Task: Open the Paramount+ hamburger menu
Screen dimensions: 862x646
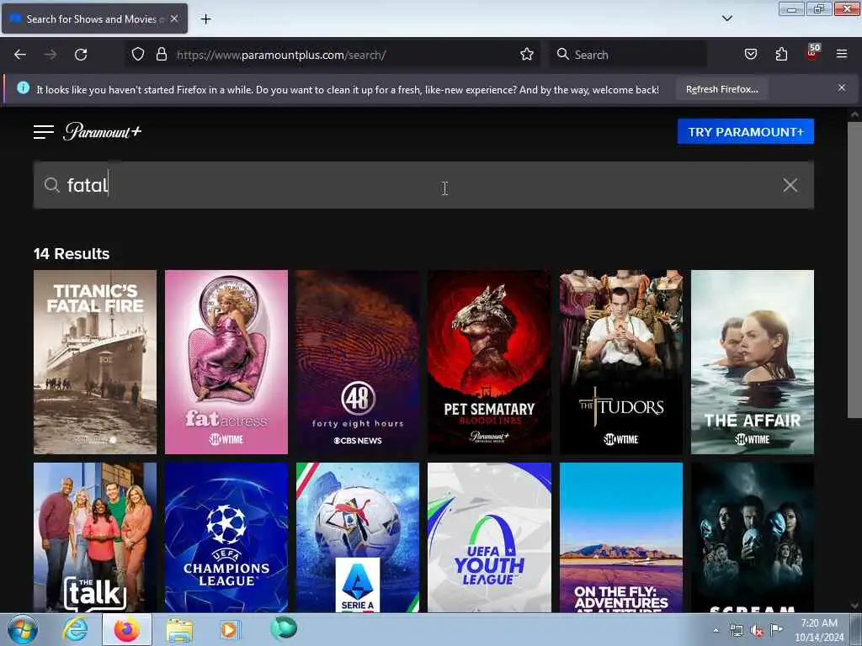Action: click(44, 132)
